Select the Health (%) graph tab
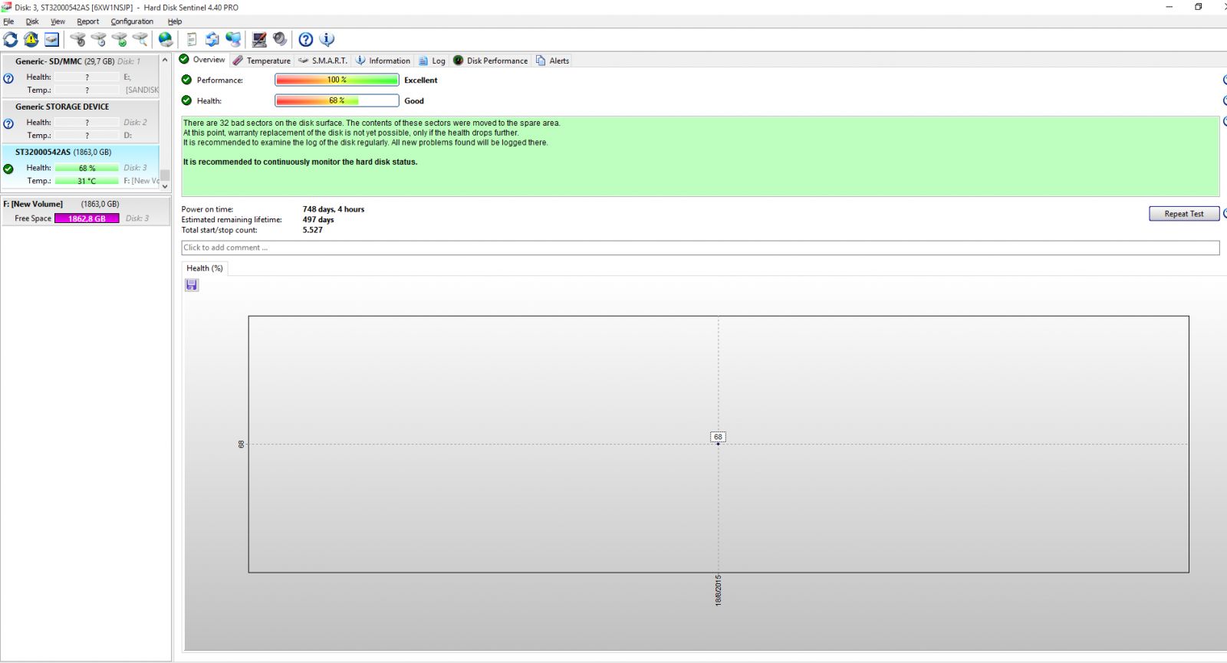Screen dimensions: 1227x663 205,268
